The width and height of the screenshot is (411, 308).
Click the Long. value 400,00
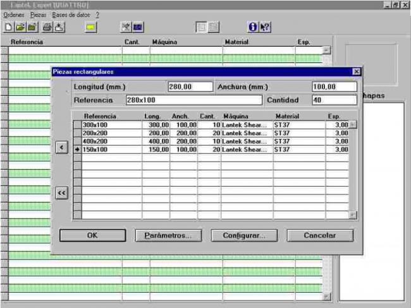(x=156, y=141)
